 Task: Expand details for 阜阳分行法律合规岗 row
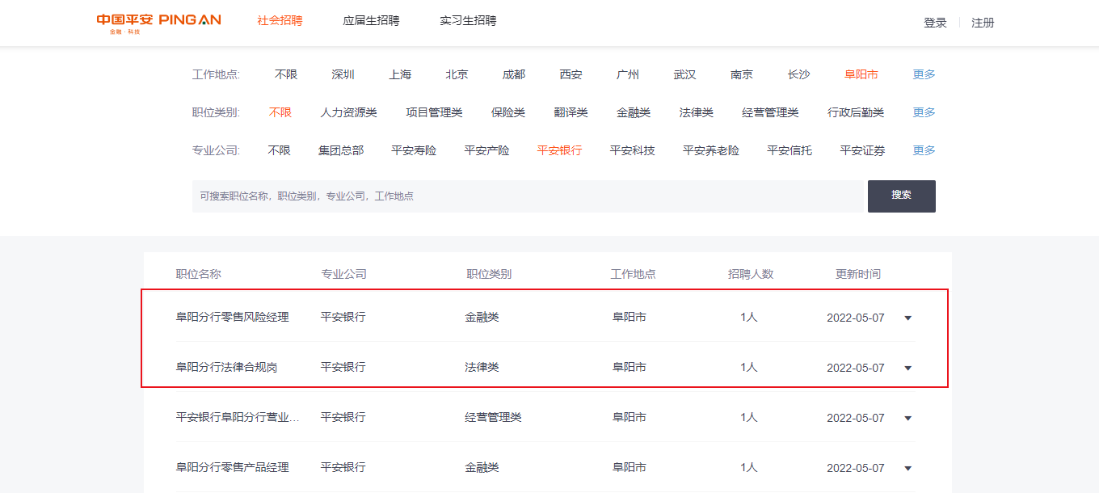(907, 369)
